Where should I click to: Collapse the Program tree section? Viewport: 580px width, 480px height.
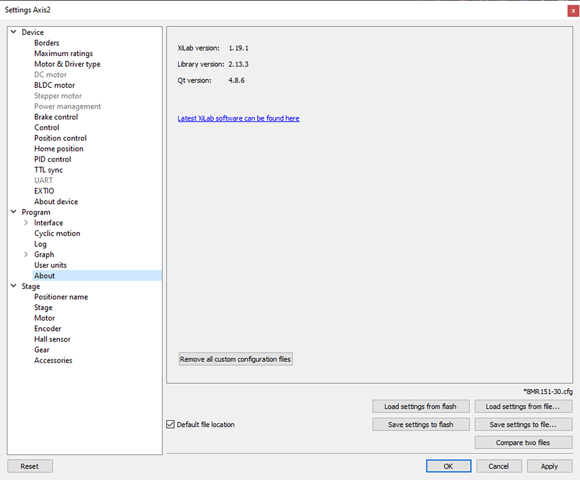(x=14, y=212)
